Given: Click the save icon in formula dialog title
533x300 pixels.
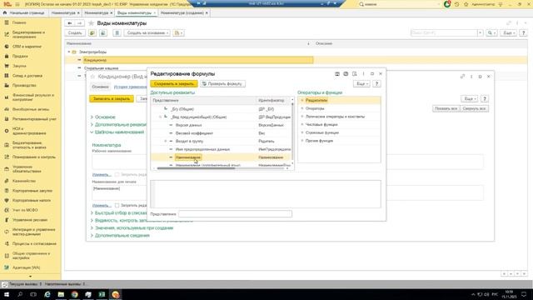Looking at the screenshot, I should tap(336, 74).
